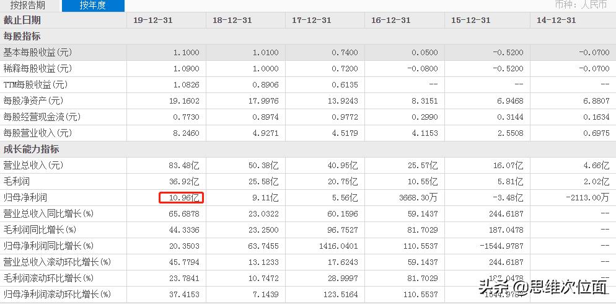Select the 稀释每股收益(元) row label
Screen dimensions: 616x304
tap(38, 68)
